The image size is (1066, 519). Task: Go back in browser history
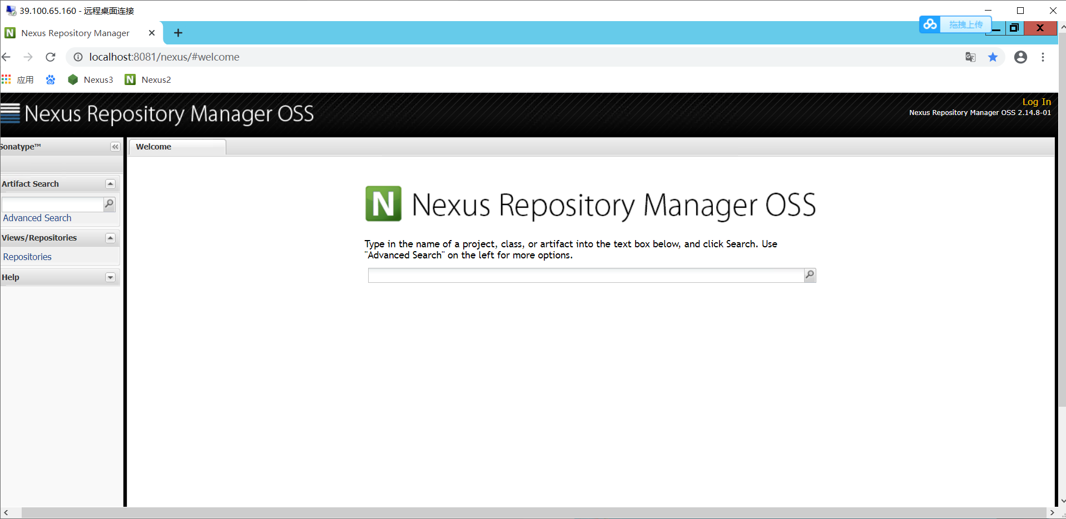[6, 57]
